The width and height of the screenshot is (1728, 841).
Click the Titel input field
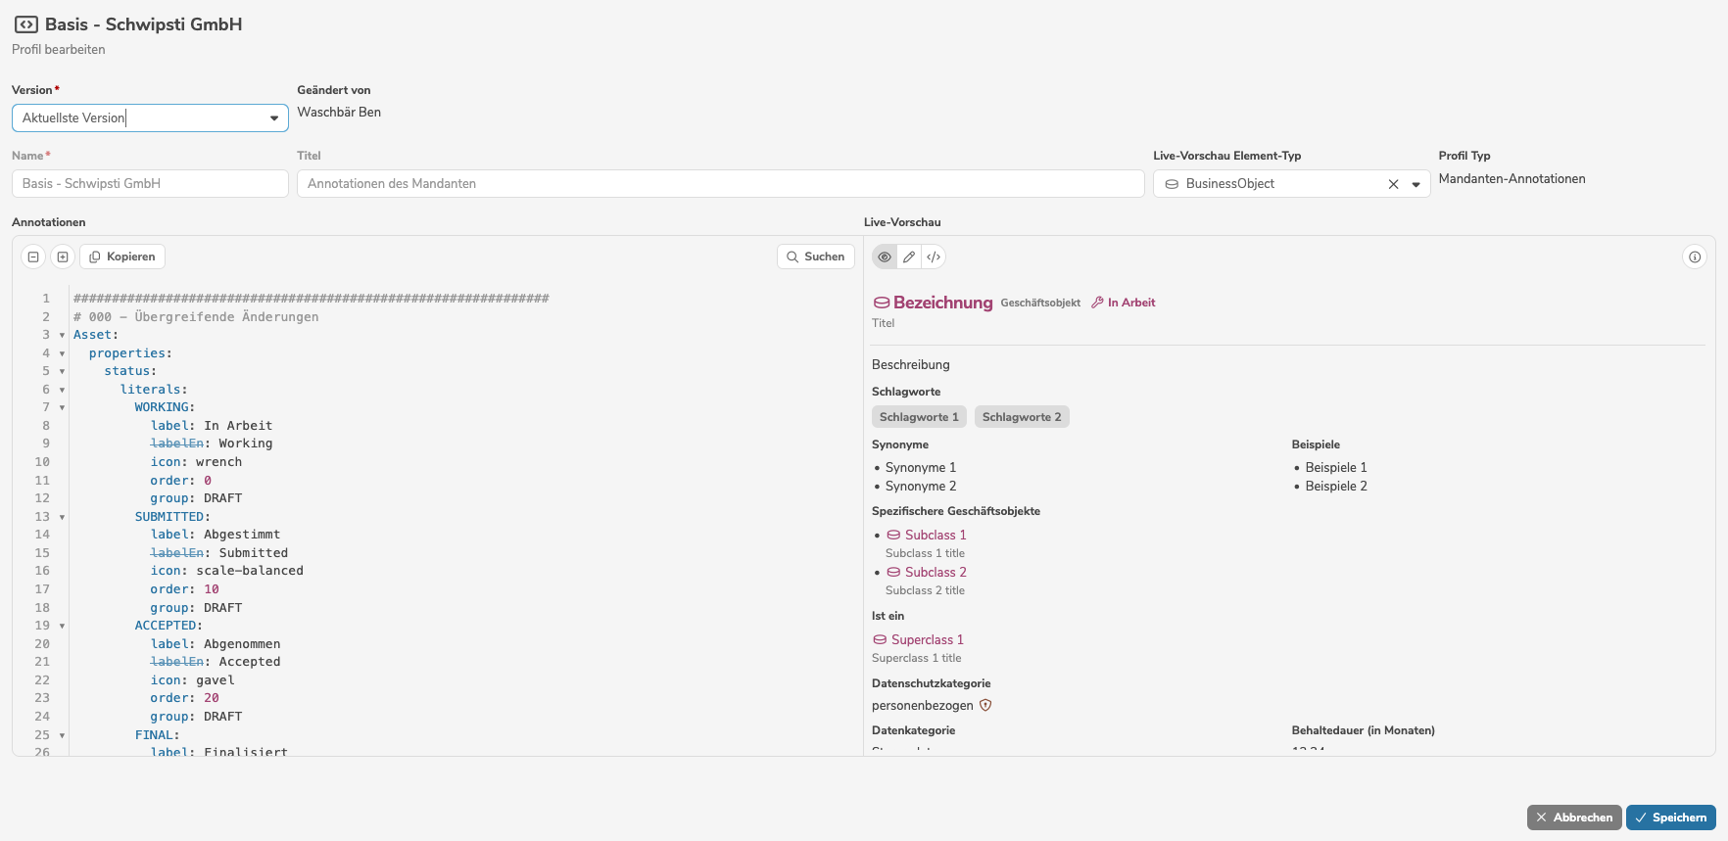(x=720, y=183)
